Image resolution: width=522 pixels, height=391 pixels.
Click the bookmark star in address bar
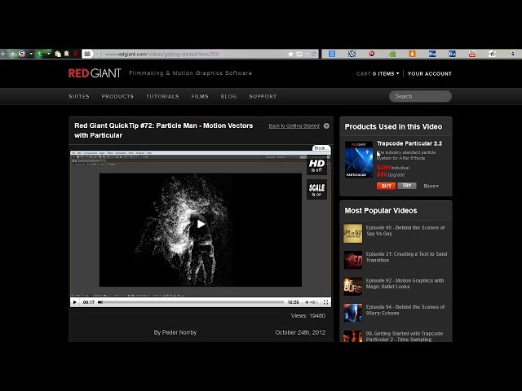pos(290,54)
